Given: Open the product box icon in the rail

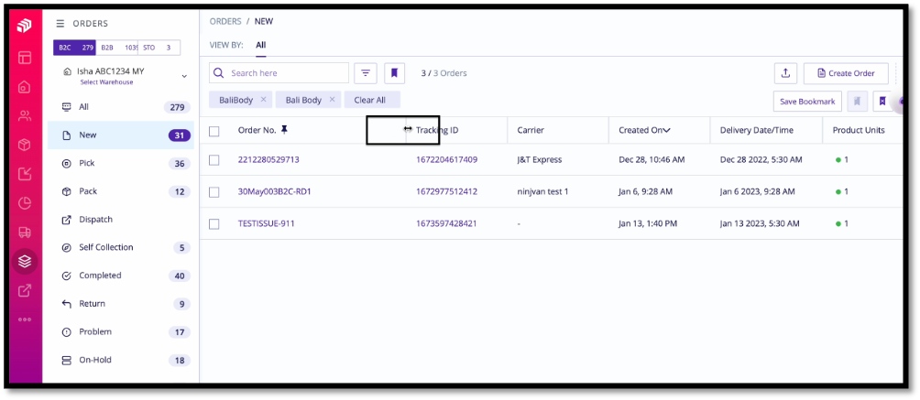Looking at the screenshot, I should [24, 145].
